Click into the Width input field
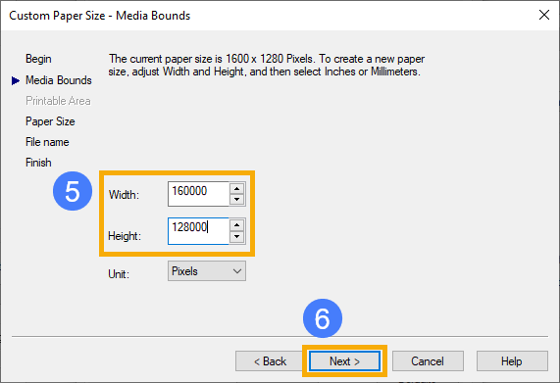 click(198, 194)
